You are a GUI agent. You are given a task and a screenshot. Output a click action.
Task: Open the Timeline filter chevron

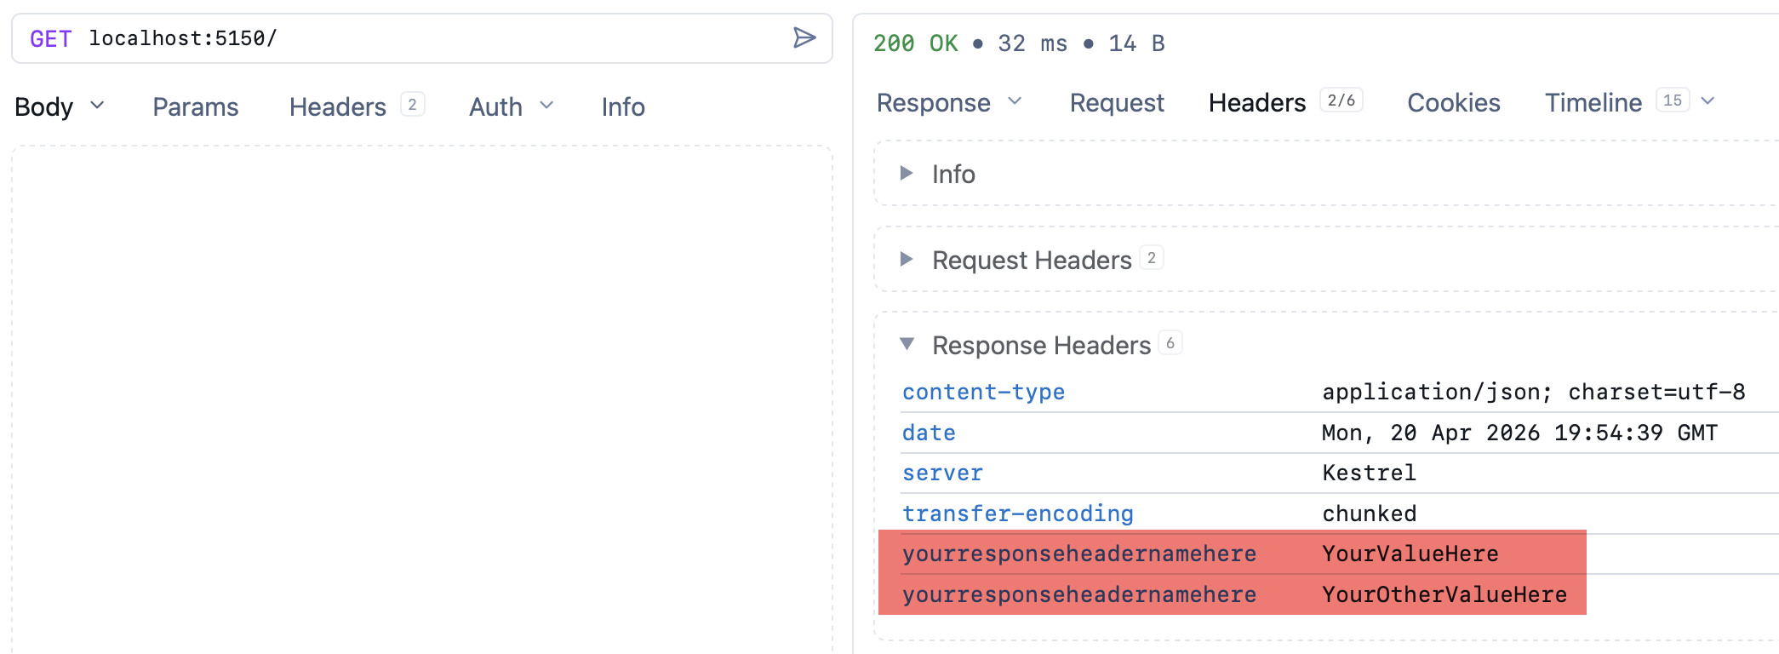point(1708,101)
